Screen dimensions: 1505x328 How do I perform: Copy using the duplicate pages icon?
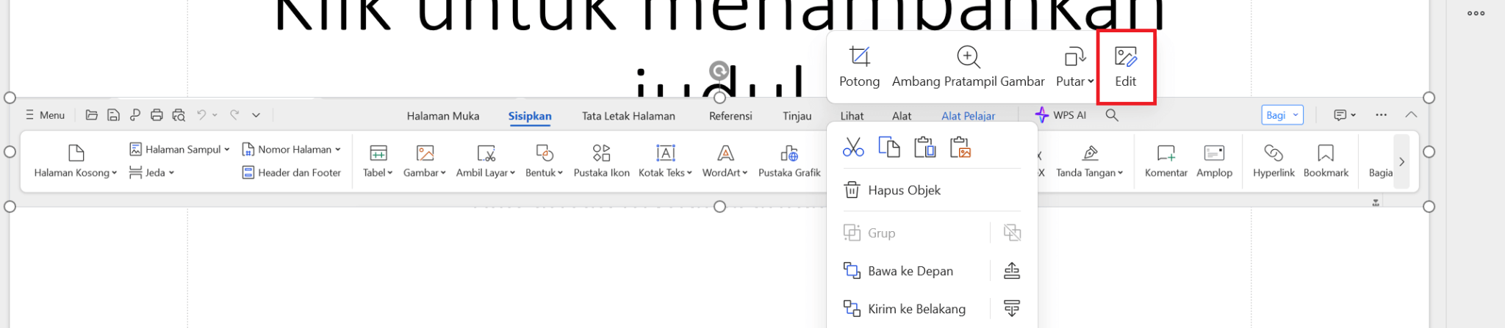pos(889,147)
